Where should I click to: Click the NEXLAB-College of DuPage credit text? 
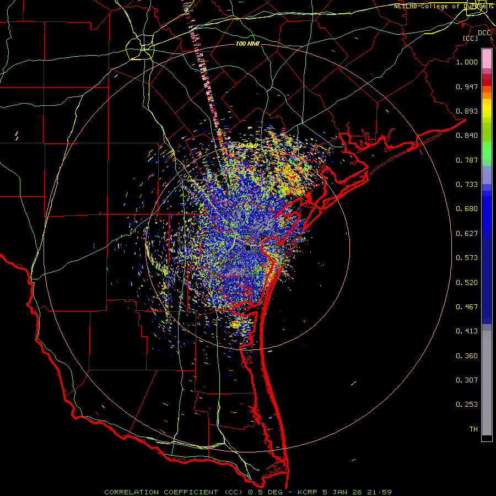click(x=443, y=6)
